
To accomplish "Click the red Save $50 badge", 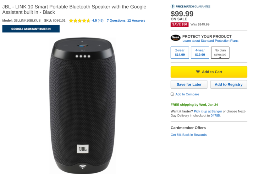I will tap(179, 24).
